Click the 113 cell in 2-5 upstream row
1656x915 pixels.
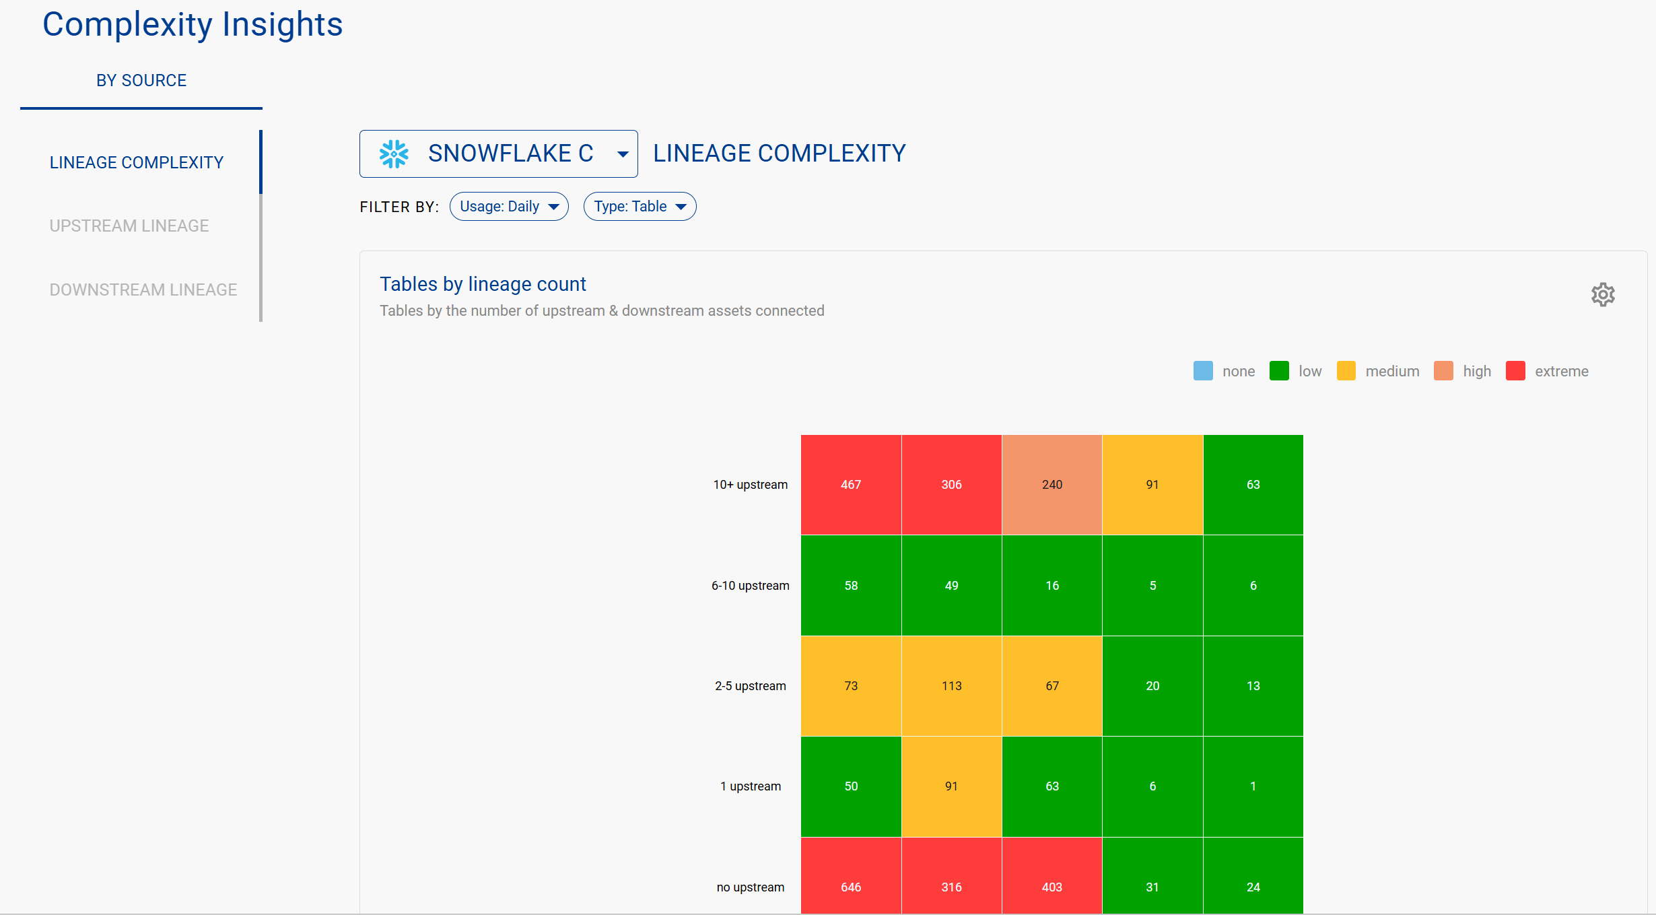click(x=951, y=686)
